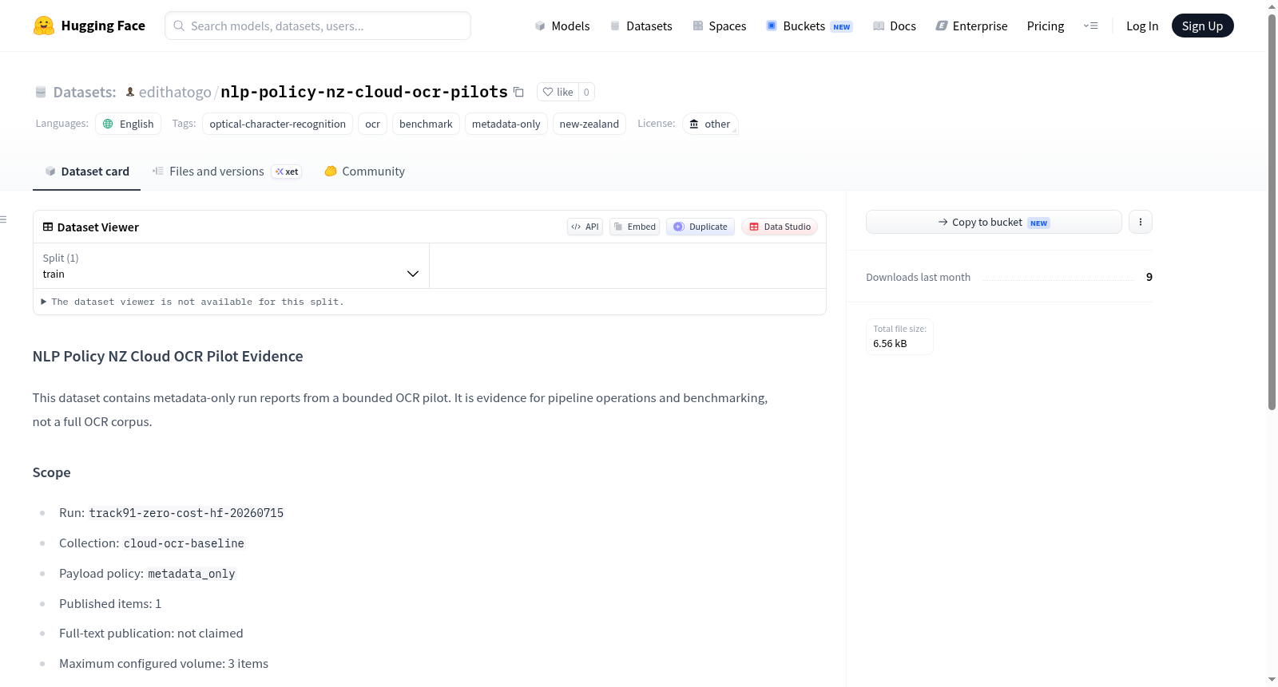Screen dimensions: 1278x687
Task: Focus the search models and datasets field
Action: (x=318, y=26)
